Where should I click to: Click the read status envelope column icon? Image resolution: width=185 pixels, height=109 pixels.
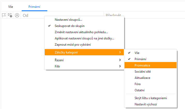pyautogui.click(x=10, y=15)
